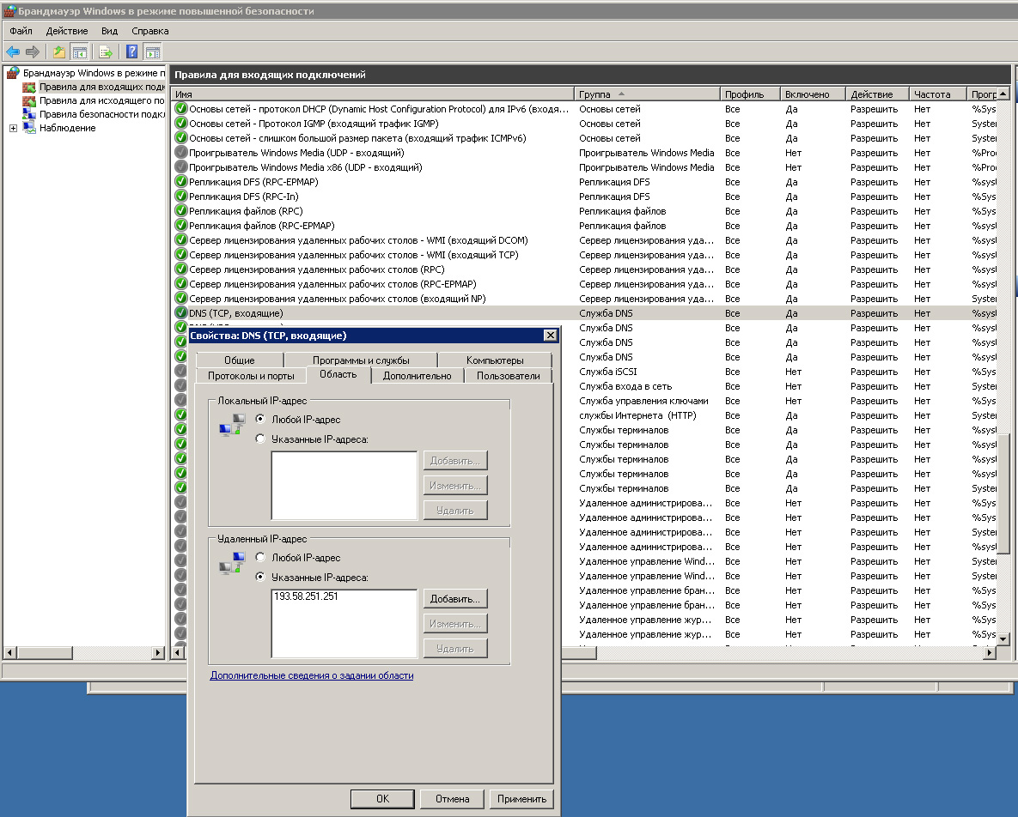This screenshot has width=1018, height=817.
Task: Click OK in the properties dialog
Action: (382, 799)
